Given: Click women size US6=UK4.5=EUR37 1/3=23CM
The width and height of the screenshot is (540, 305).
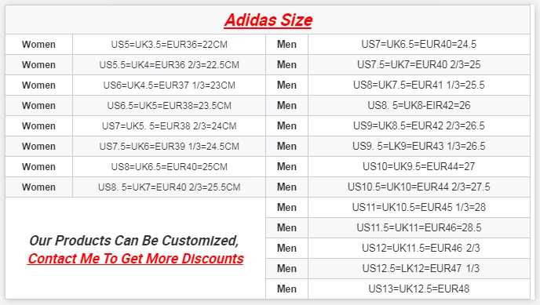Looking at the screenshot, I should click(169, 85).
